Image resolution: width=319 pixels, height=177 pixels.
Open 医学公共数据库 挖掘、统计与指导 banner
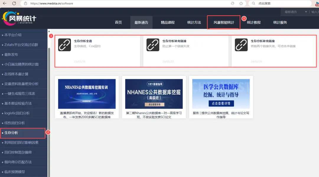[221, 94]
